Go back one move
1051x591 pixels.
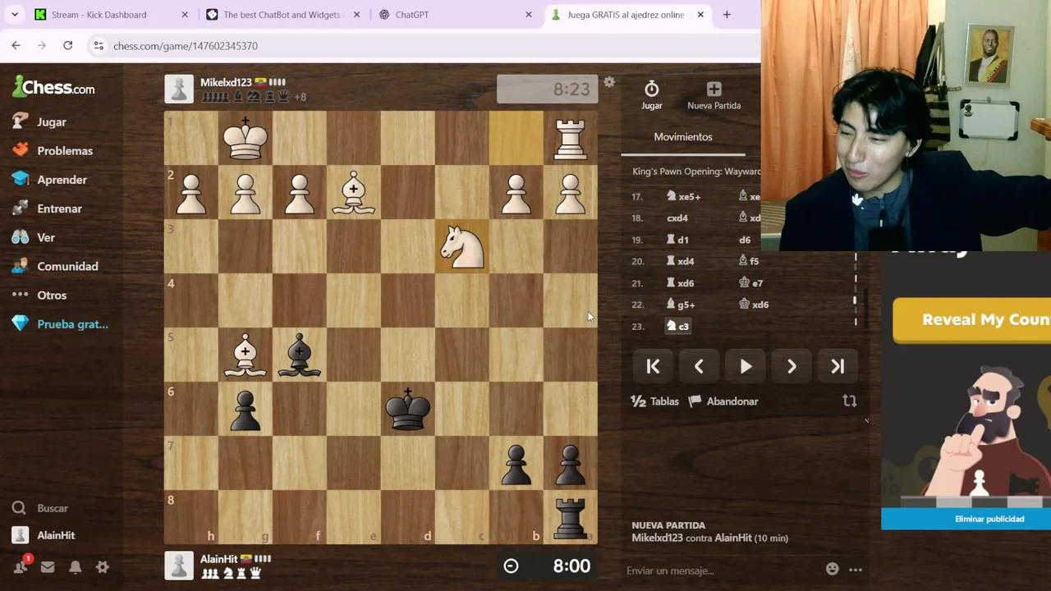699,367
